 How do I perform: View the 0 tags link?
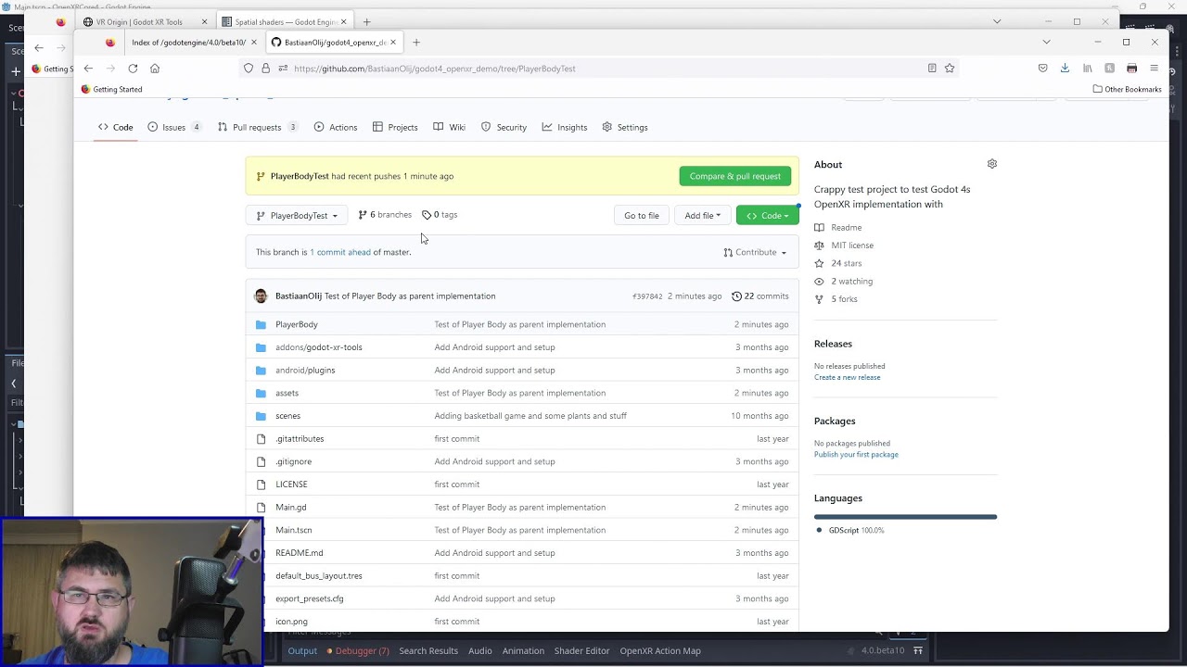[440, 215]
